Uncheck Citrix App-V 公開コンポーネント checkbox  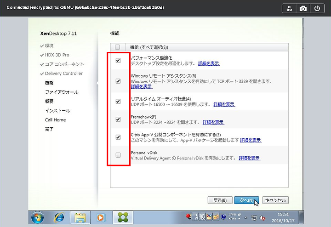[118, 137]
